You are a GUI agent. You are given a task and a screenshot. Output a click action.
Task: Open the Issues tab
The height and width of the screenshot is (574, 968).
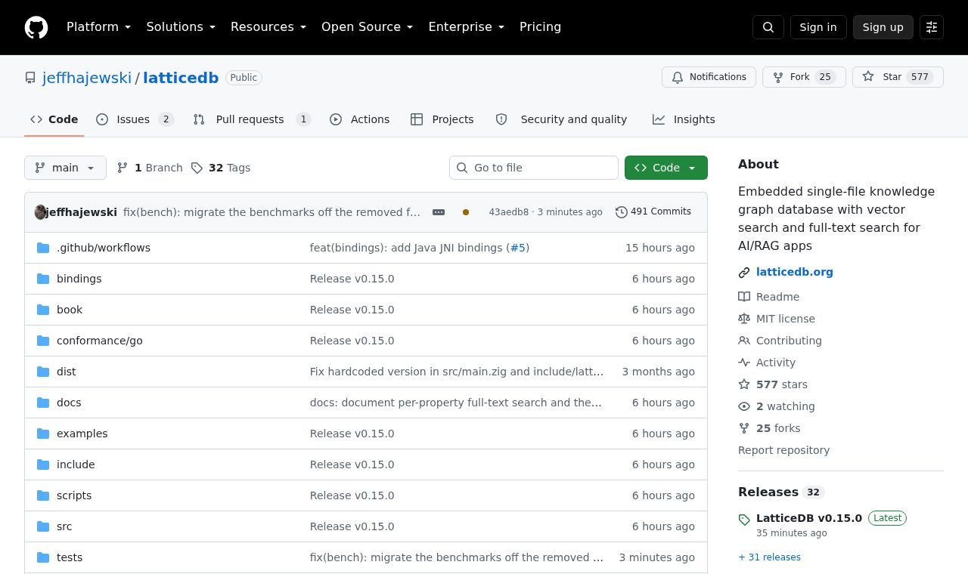(x=135, y=119)
